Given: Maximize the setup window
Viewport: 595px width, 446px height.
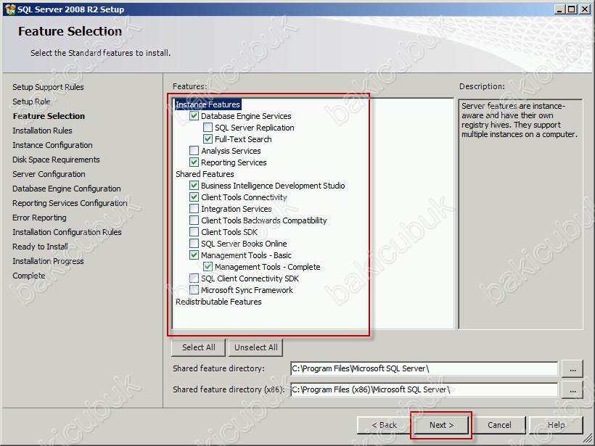Looking at the screenshot, I should click(572, 9).
